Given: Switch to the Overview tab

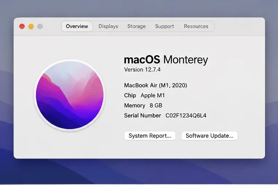Looking at the screenshot, I should pos(77,26).
